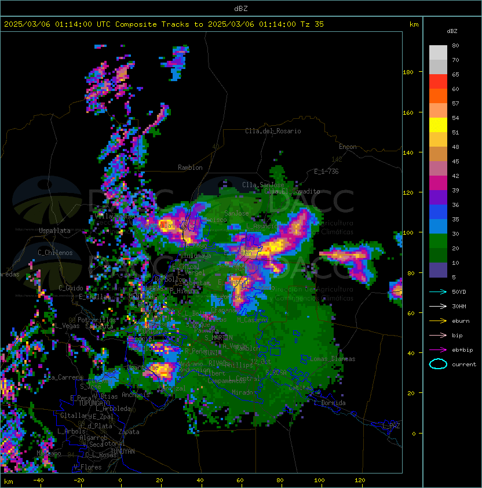Click the white 30HM arrow in legend
The image size is (482, 488).
click(x=438, y=306)
